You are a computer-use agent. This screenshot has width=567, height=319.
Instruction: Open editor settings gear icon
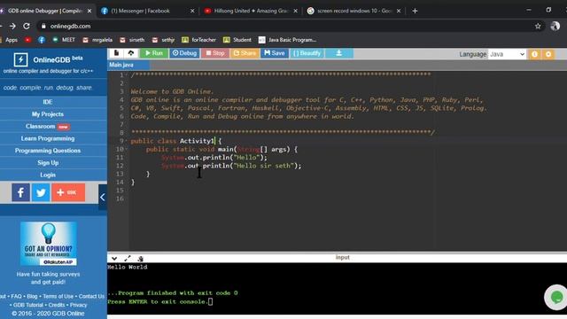pyautogui.click(x=548, y=54)
